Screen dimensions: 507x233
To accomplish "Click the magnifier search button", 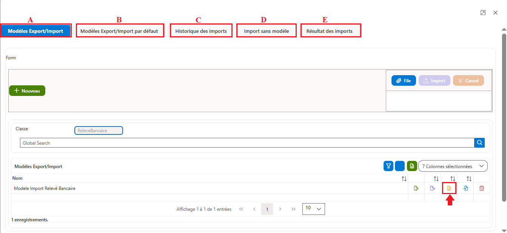I will tap(479, 143).
